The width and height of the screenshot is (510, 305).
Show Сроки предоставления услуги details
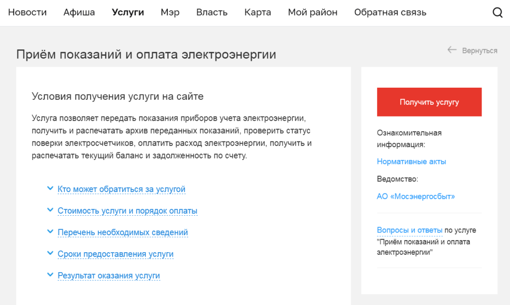(x=116, y=254)
